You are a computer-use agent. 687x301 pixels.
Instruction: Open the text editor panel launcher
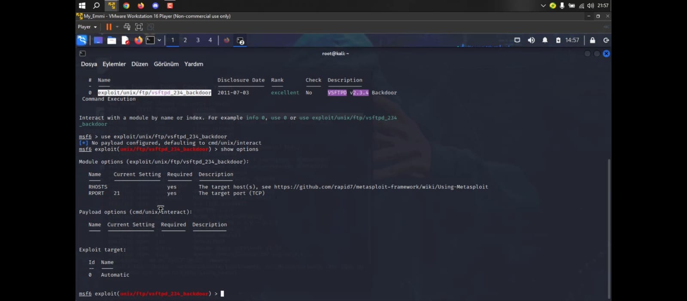[x=125, y=40]
